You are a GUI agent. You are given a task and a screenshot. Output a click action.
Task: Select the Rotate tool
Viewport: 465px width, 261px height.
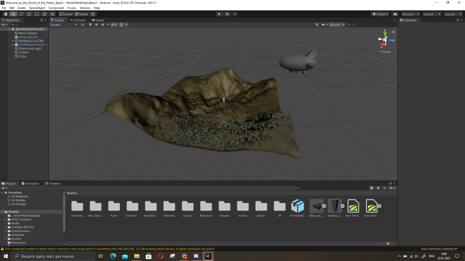click(x=21, y=14)
